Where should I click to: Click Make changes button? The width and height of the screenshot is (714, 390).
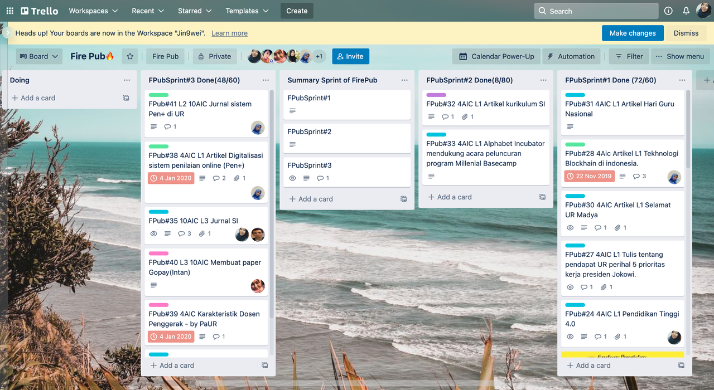pyautogui.click(x=633, y=33)
